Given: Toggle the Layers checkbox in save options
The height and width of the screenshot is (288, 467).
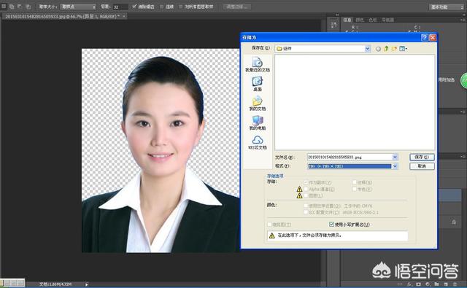Looking at the screenshot, I should click(x=306, y=195).
